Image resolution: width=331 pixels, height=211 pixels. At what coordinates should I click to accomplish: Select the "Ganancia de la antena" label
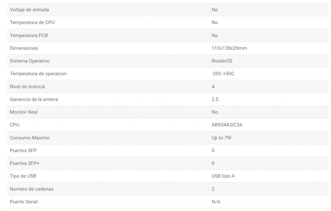pos(34,99)
